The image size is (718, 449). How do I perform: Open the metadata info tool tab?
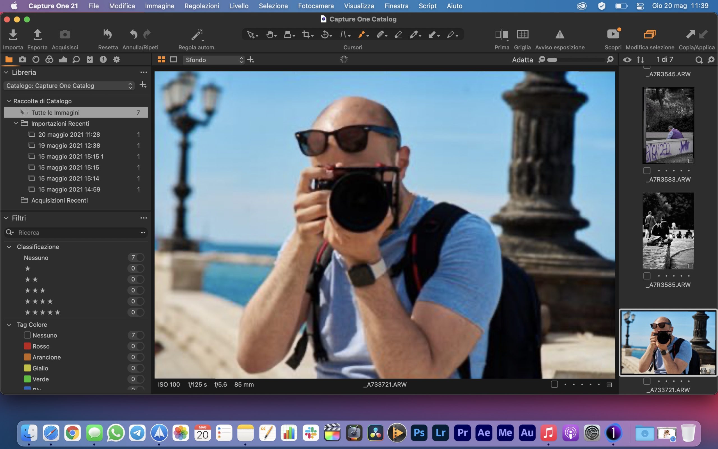(x=103, y=59)
